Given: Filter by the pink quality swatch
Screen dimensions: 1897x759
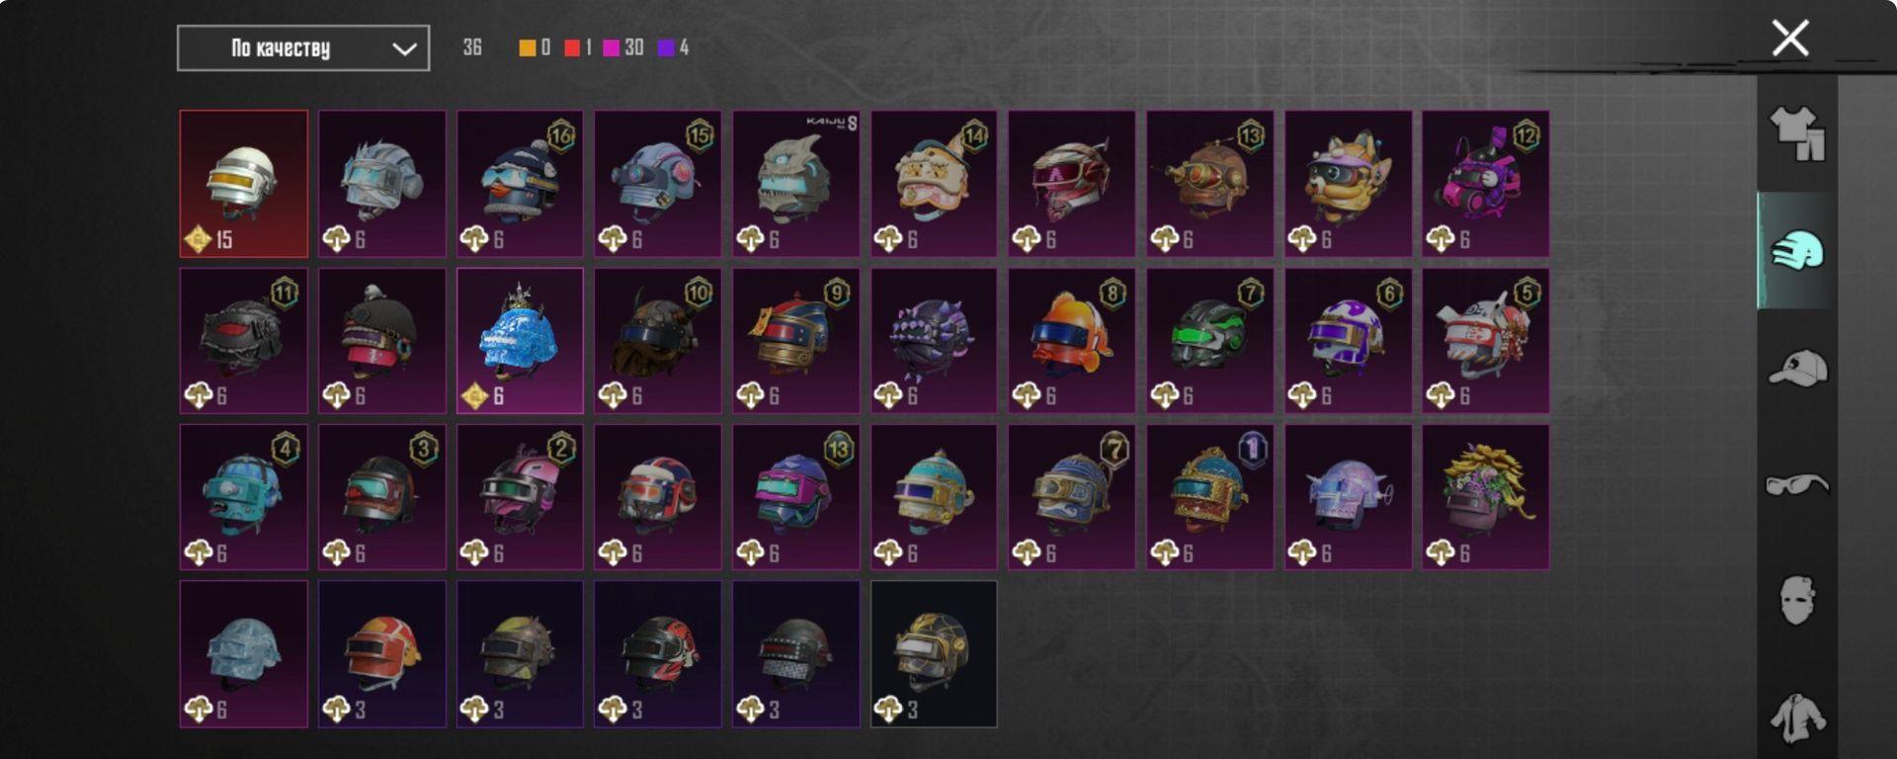Looking at the screenshot, I should pos(612,47).
